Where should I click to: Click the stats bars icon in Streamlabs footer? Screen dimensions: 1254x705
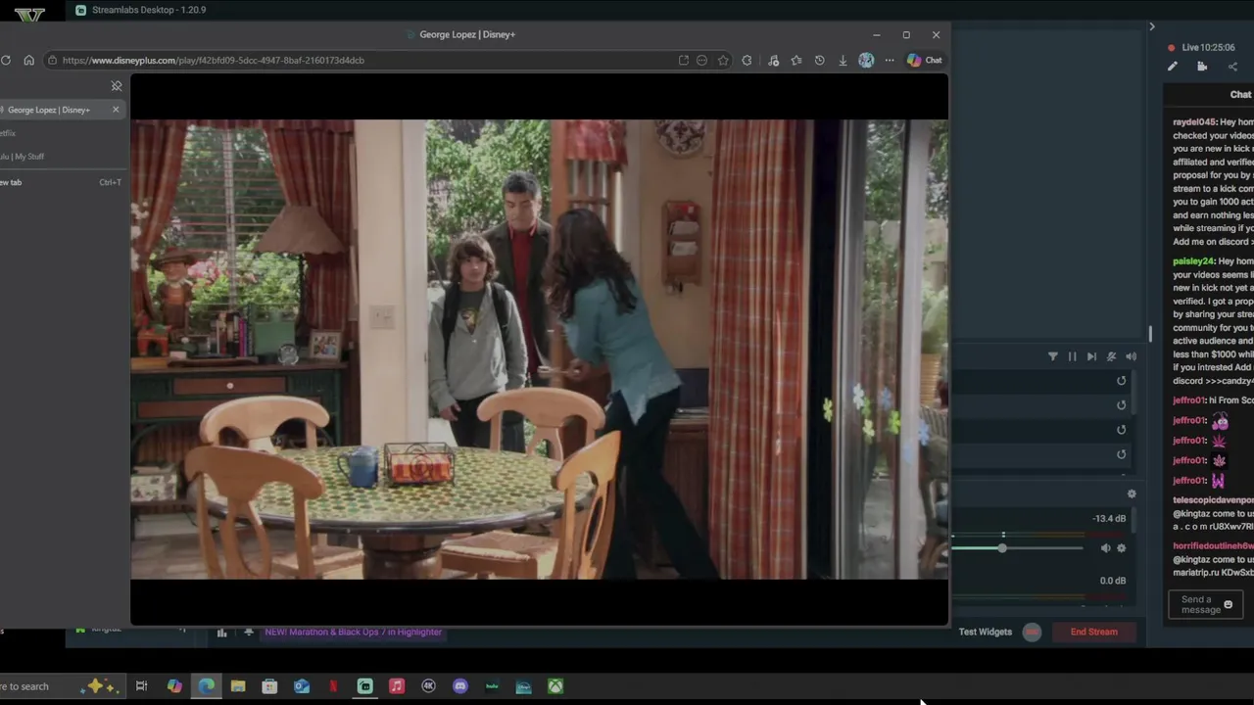[x=222, y=633]
